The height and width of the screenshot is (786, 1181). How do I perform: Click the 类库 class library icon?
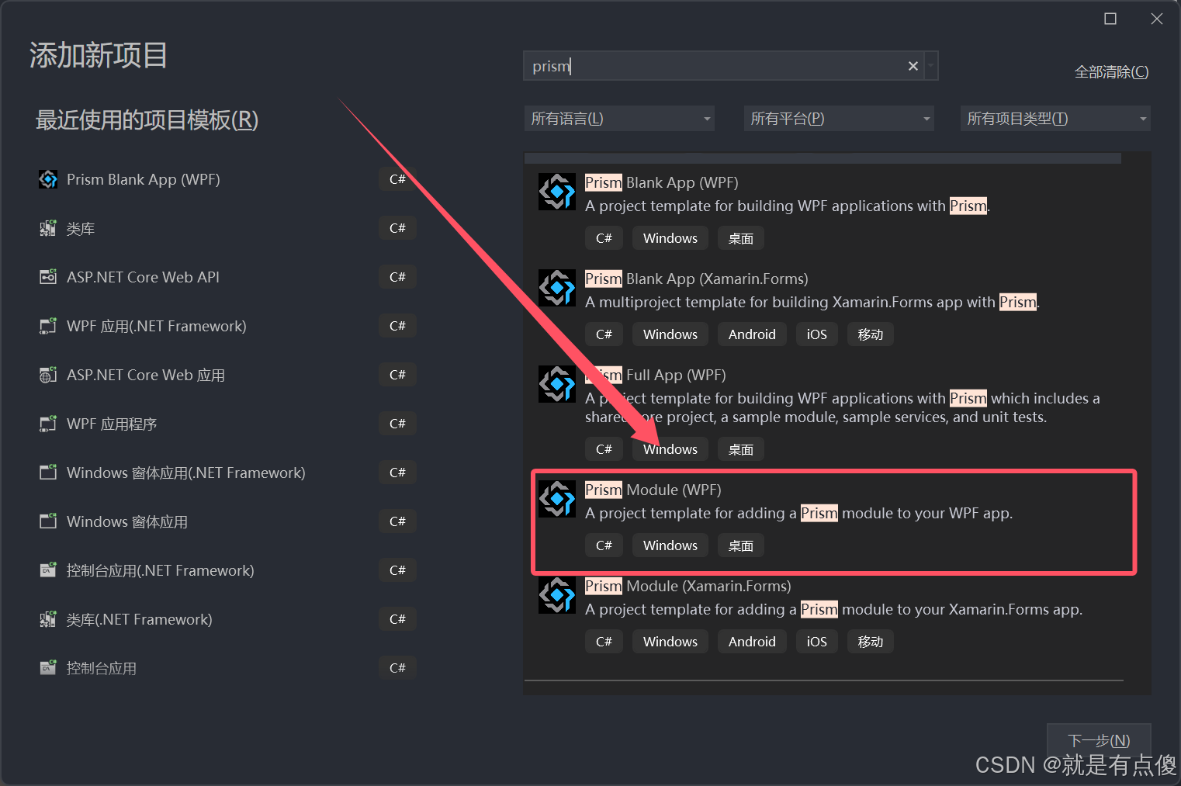click(47, 227)
